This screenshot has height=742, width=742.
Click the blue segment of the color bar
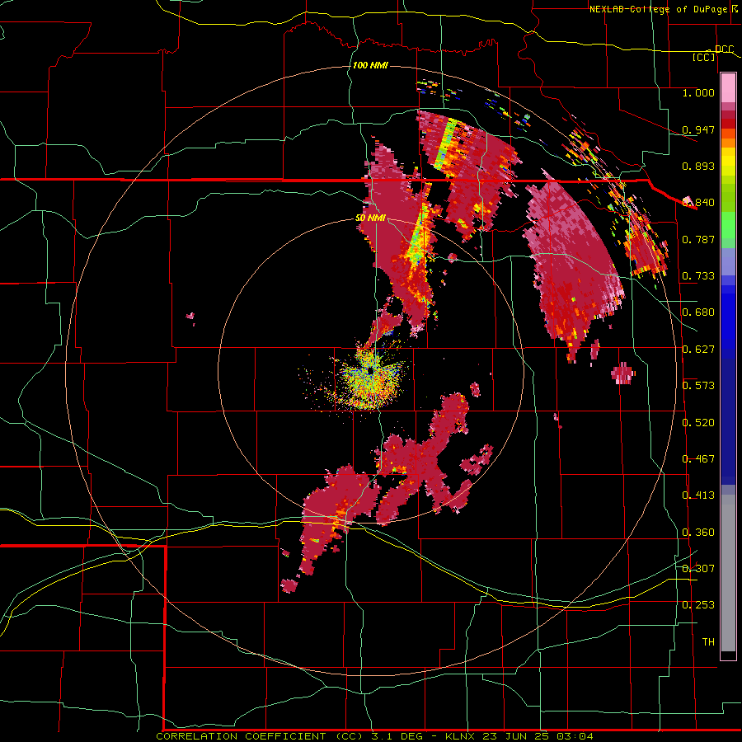tap(728, 322)
